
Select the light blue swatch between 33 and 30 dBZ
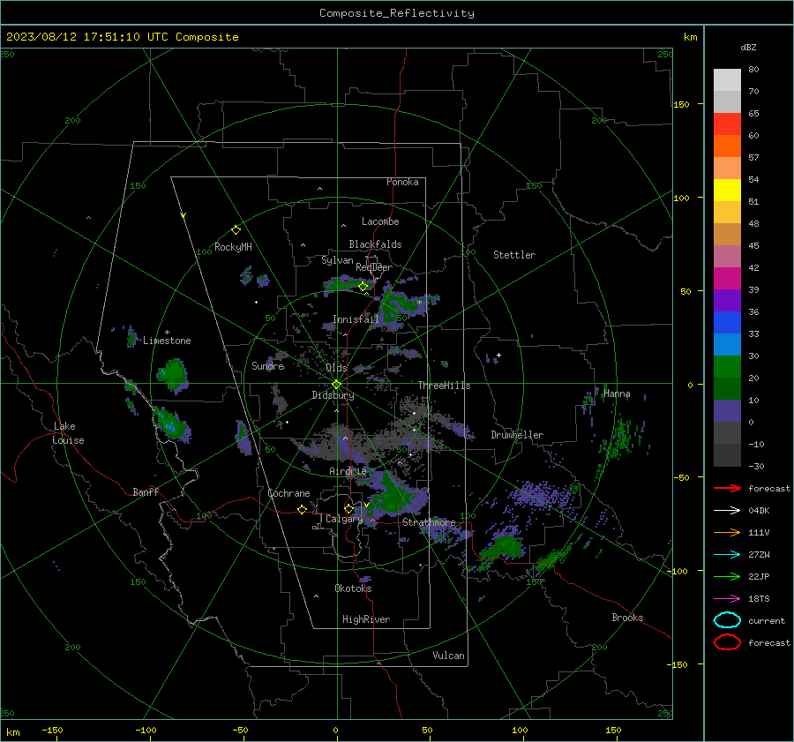727,344
